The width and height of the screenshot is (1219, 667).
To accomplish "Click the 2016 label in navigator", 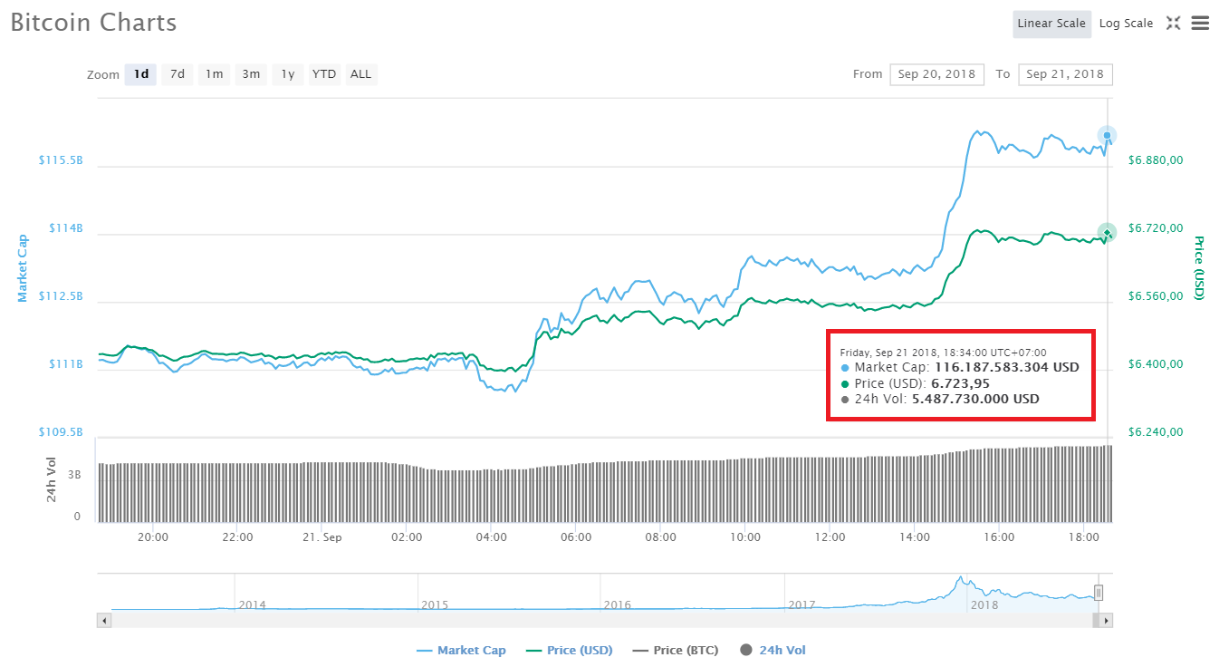I will point(618,604).
